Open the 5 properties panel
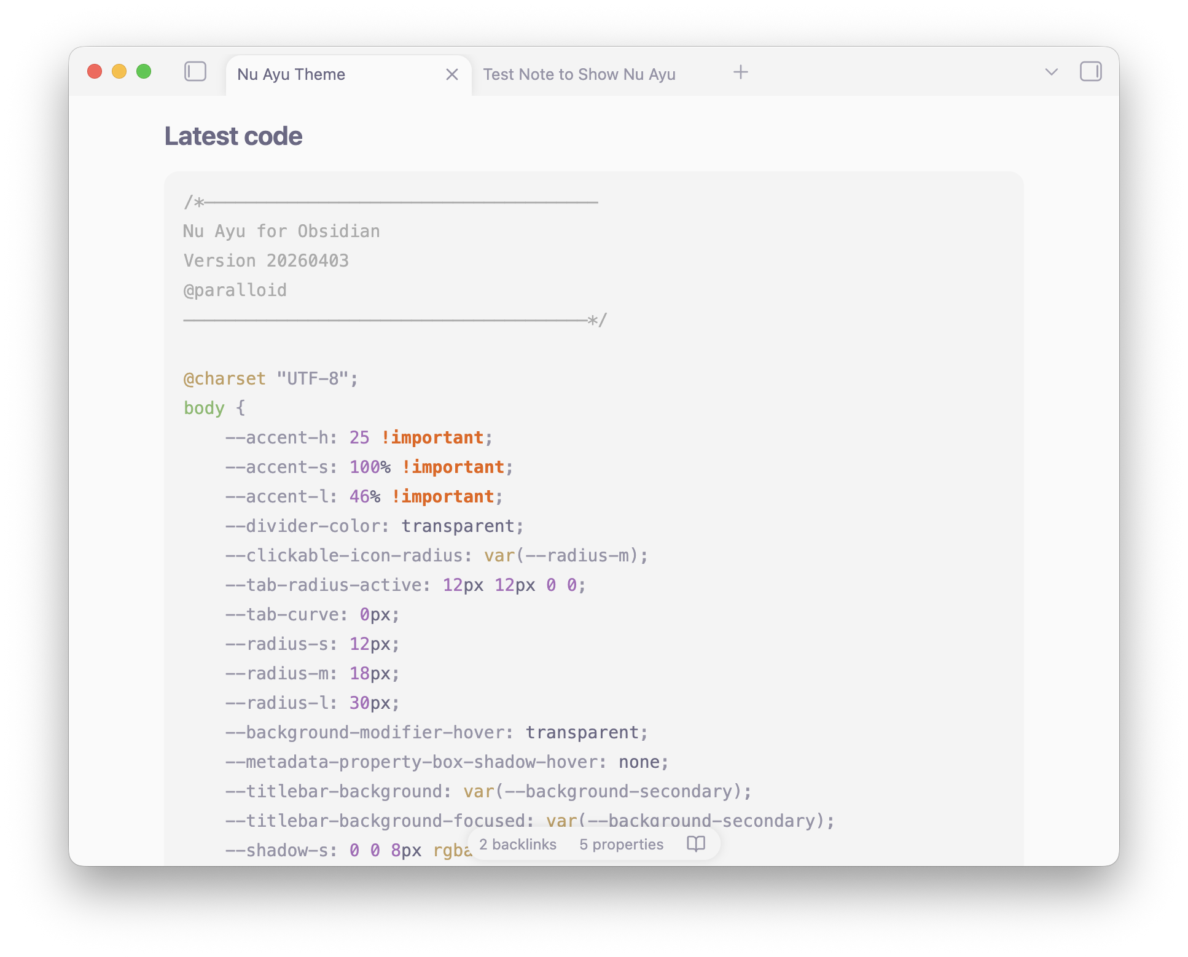 pyautogui.click(x=621, y=845)
